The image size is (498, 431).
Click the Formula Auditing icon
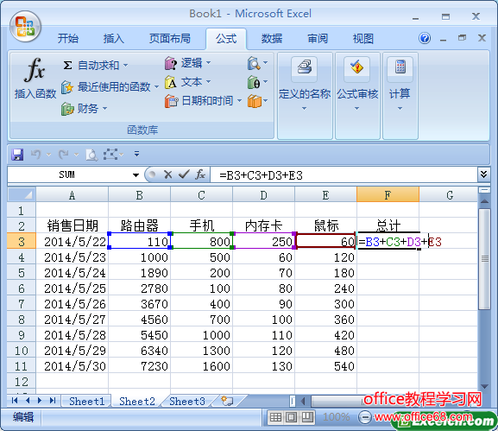[357, 67]
